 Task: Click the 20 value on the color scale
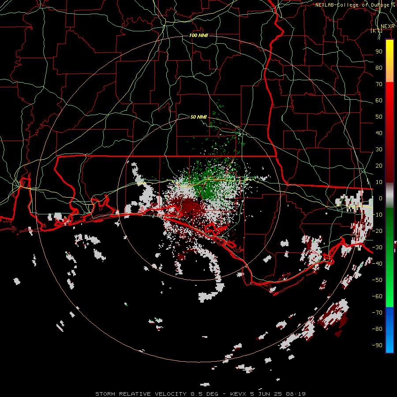pos(379,165)
